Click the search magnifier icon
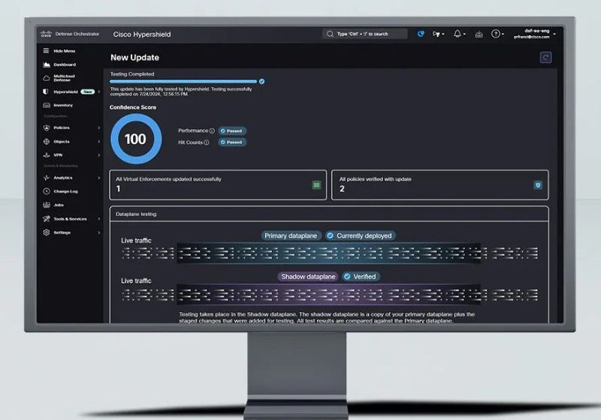This screenshot has height=420, width=601. [x=330, y=34]
